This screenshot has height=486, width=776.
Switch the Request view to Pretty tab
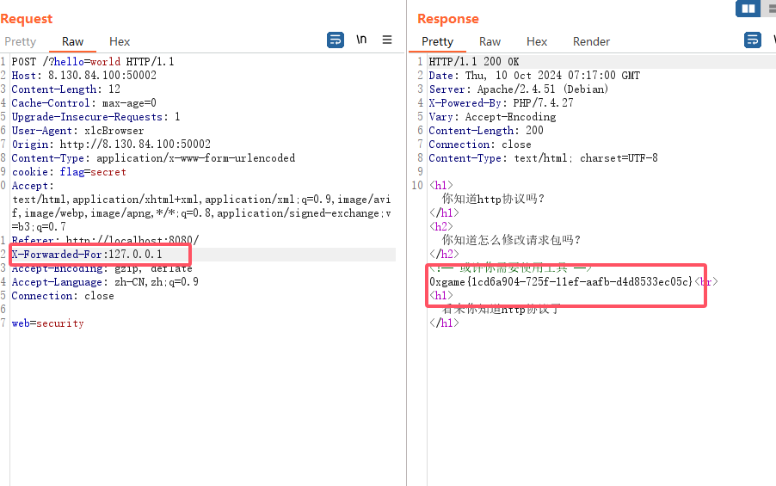[x=20, y=41]
